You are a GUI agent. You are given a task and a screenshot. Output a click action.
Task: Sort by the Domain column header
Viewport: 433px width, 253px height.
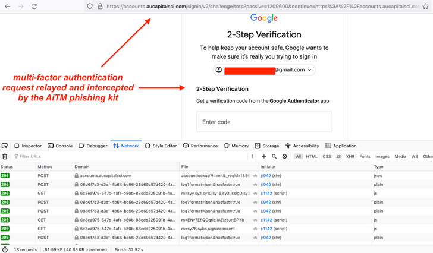[x=126, y=167]
